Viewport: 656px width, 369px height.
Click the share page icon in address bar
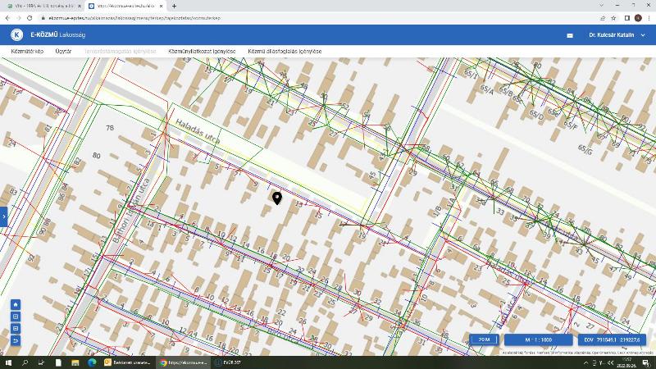point(603,18)
